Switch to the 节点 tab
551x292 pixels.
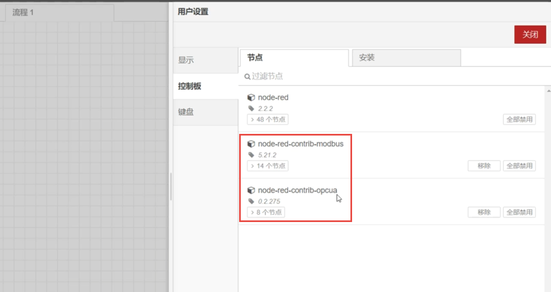(x=294, y=58)
